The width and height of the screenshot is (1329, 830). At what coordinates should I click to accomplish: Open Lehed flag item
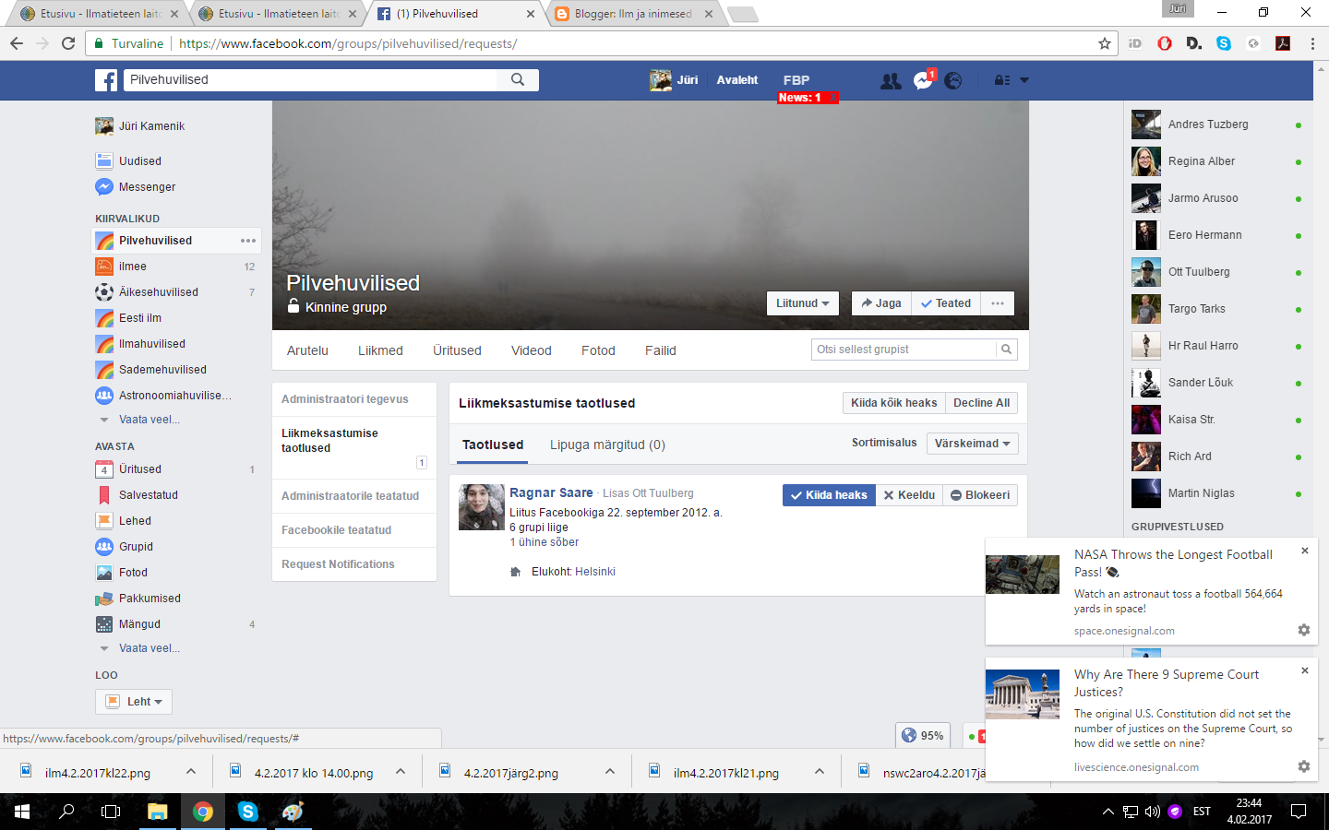pyautogui.click(x=135, y=521)
